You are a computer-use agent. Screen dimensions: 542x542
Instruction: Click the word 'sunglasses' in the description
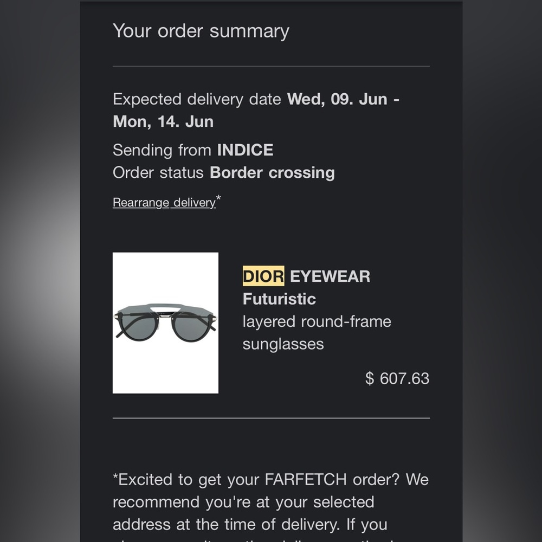283,344
